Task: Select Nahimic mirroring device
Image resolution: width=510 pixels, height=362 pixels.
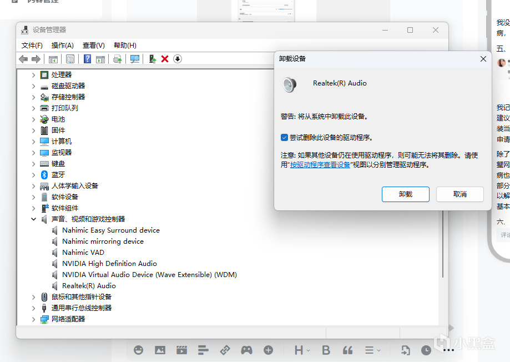Action: [x=103, y=241]
